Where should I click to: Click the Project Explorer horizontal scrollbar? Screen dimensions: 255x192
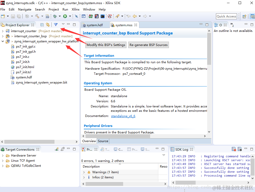30,142
